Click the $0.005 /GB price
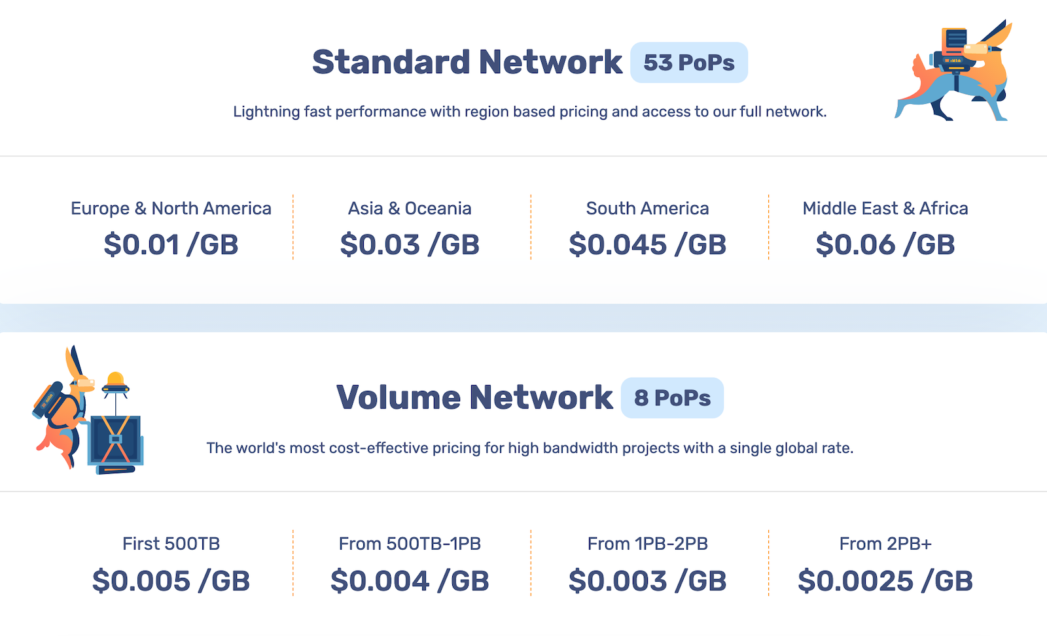The image size is (1047, 636). (171, 581)
